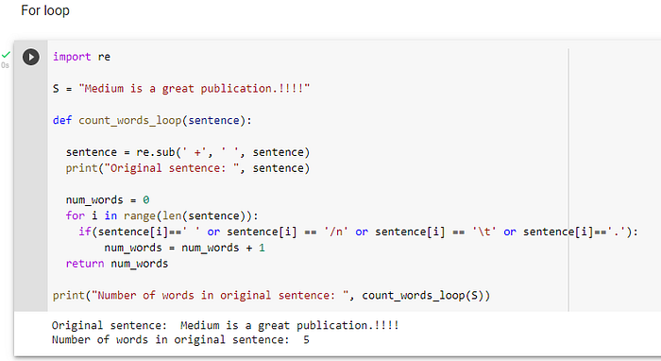
Task: Click the '0s' execution time label
Action: [x=5, y=65]
